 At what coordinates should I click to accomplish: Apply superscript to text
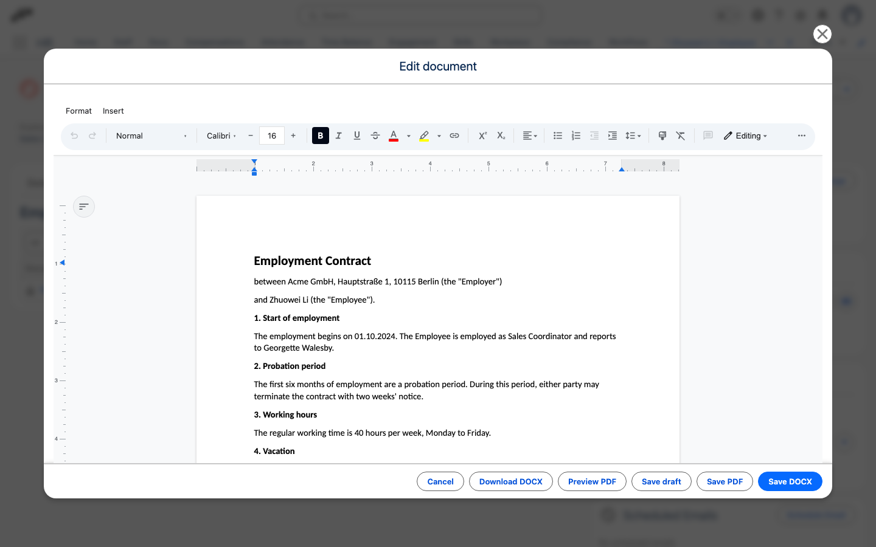[x=482, y=136]
